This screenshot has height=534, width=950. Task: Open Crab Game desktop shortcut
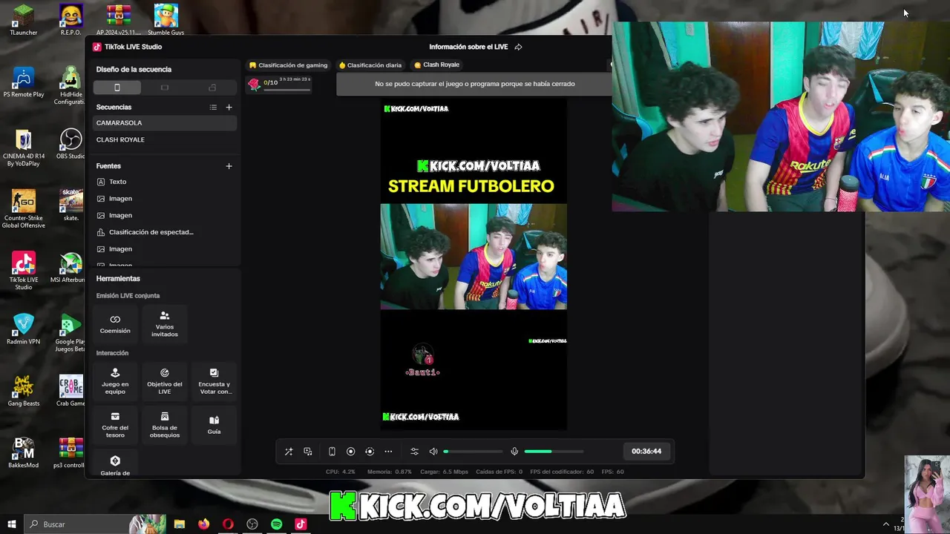click(x=71, y=392)
